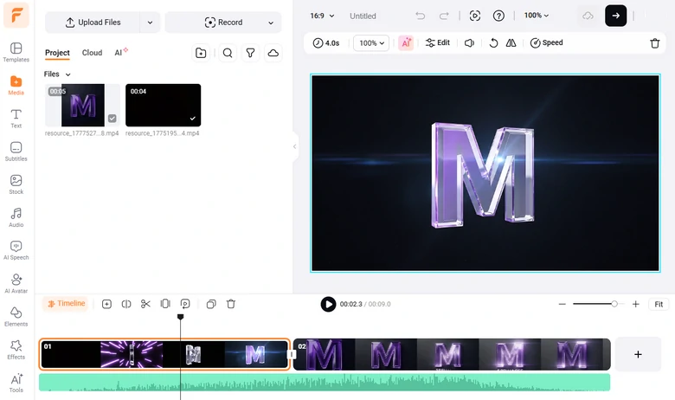675x400 pixels.
Task: Add a new clip with timeline plus button
Action: (x=638, y=354)
